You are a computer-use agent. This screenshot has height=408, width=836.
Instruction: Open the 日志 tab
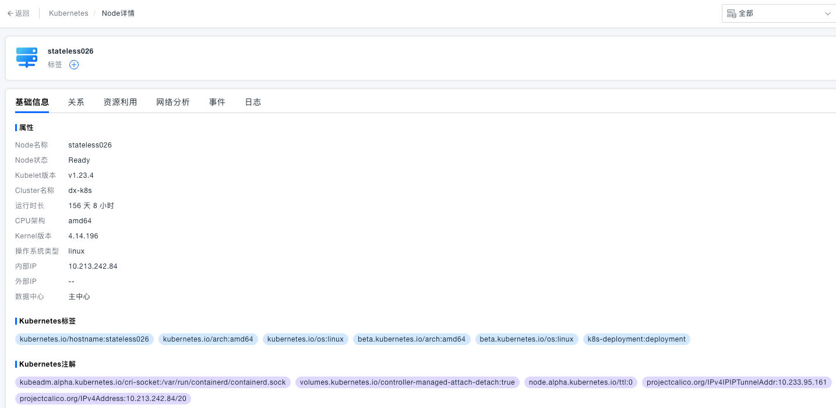tap(253, 102)
